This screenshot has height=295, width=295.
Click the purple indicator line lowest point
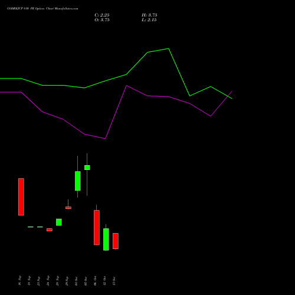(x=105, y=139)
